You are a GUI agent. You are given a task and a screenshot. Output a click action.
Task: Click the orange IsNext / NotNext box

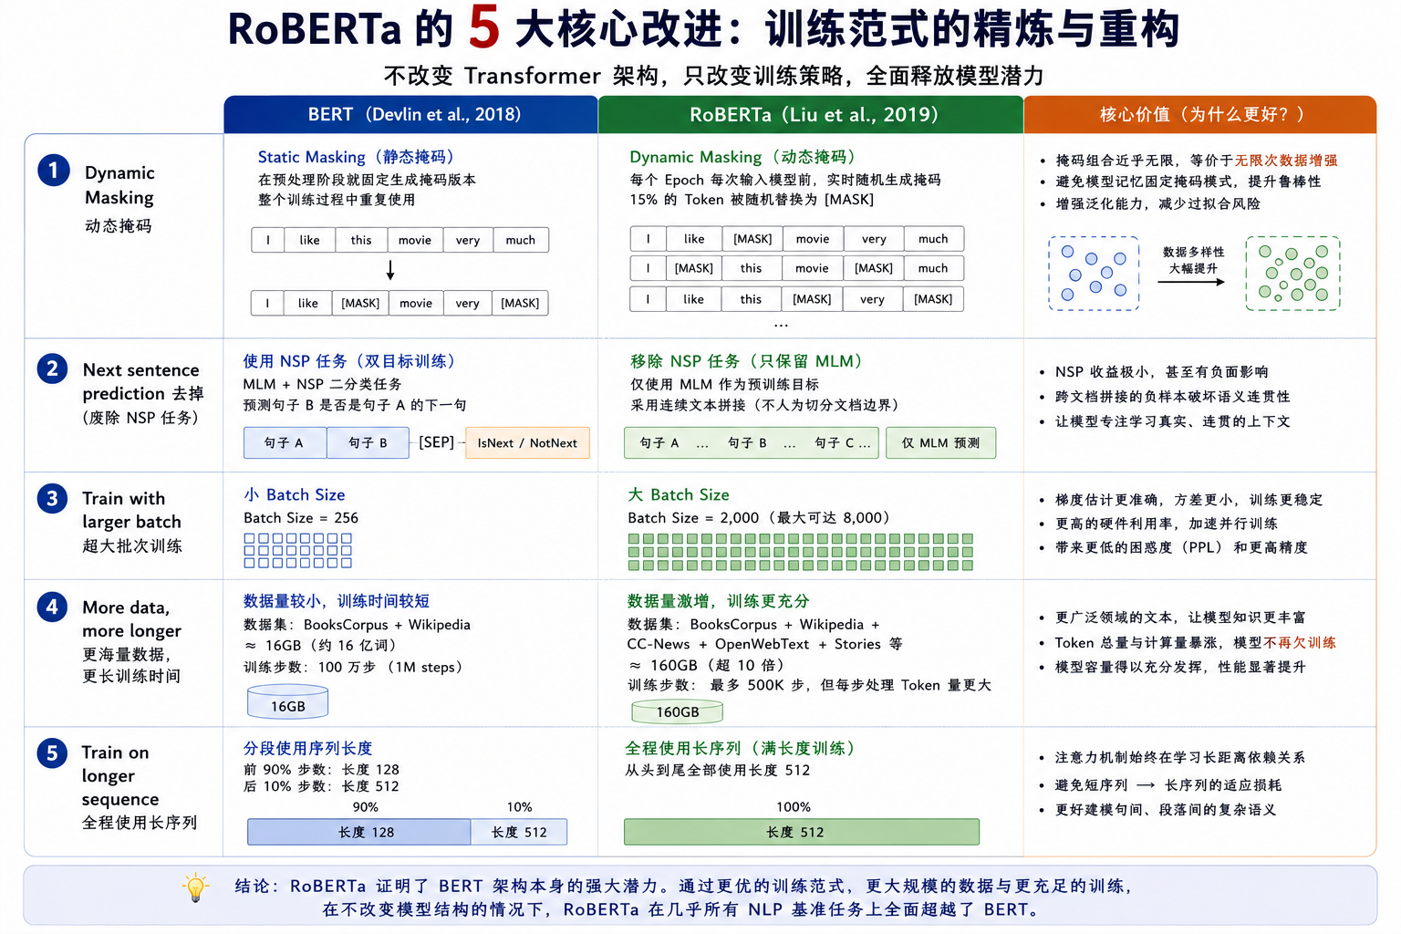(x=527, y=443)
